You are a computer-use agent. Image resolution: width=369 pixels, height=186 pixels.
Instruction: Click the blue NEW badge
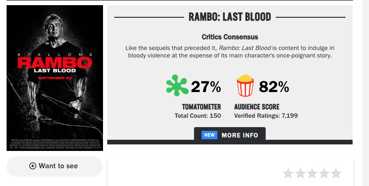[209, 135]
